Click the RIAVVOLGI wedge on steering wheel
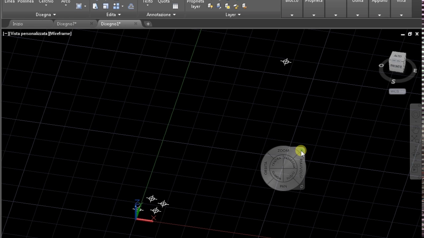424x238 pixels. tap(301, 168)
